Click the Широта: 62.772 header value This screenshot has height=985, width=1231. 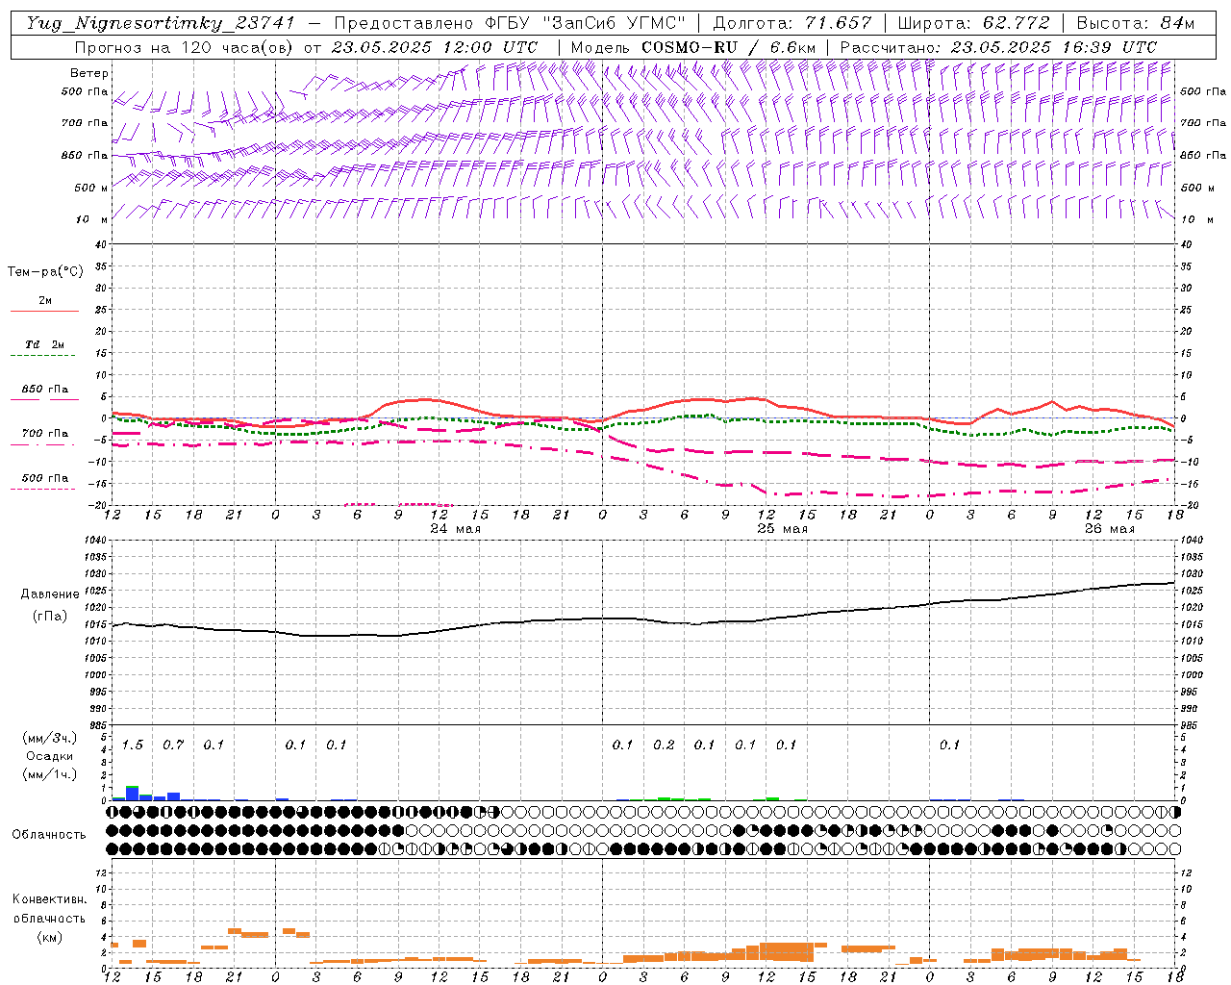pyautogui.click(x=973, y=23)
